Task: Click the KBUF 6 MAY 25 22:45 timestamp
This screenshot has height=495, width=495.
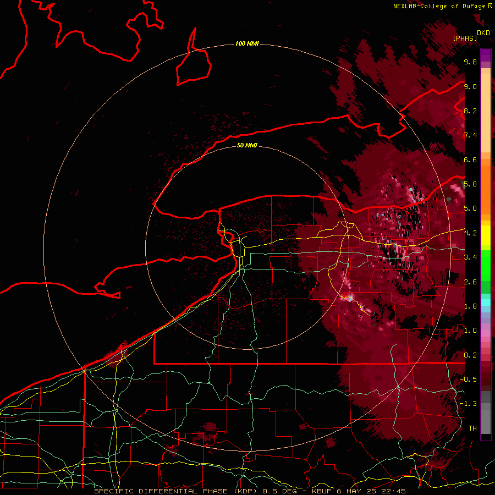Action: pos(359,491)
